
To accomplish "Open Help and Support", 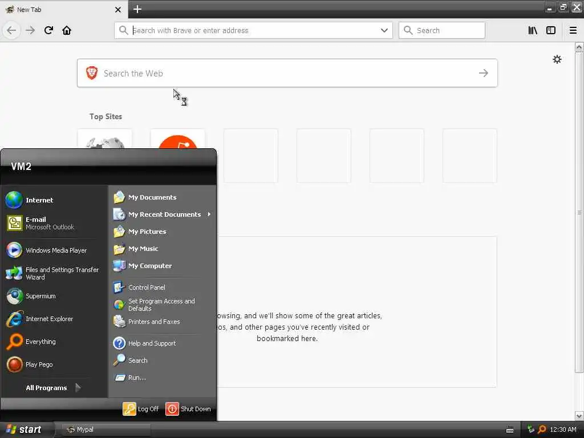I will 162,343.
